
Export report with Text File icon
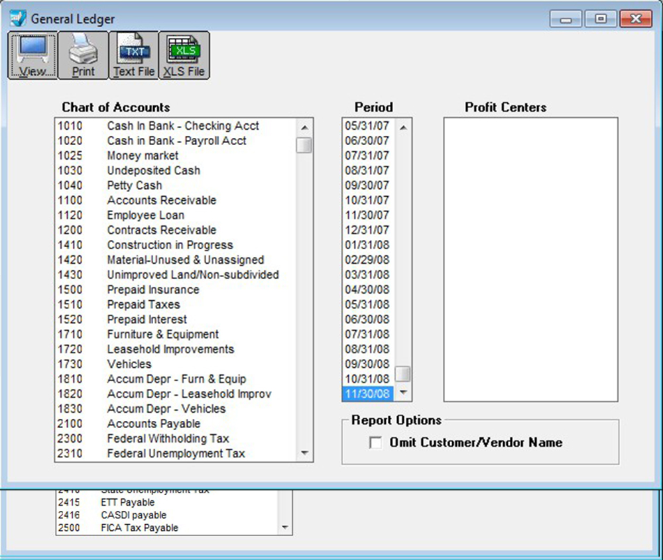[134, 56]
